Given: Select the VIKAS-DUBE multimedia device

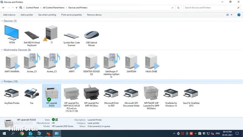Looking at the screenshot, I should point(151,64).
